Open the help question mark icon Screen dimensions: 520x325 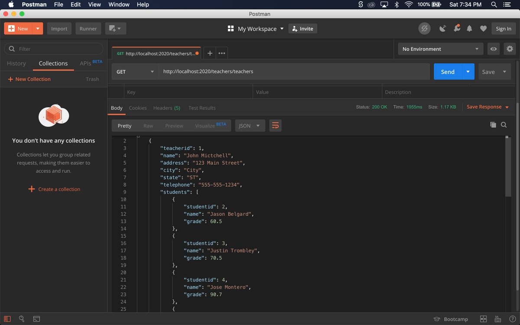pos(512,319)
